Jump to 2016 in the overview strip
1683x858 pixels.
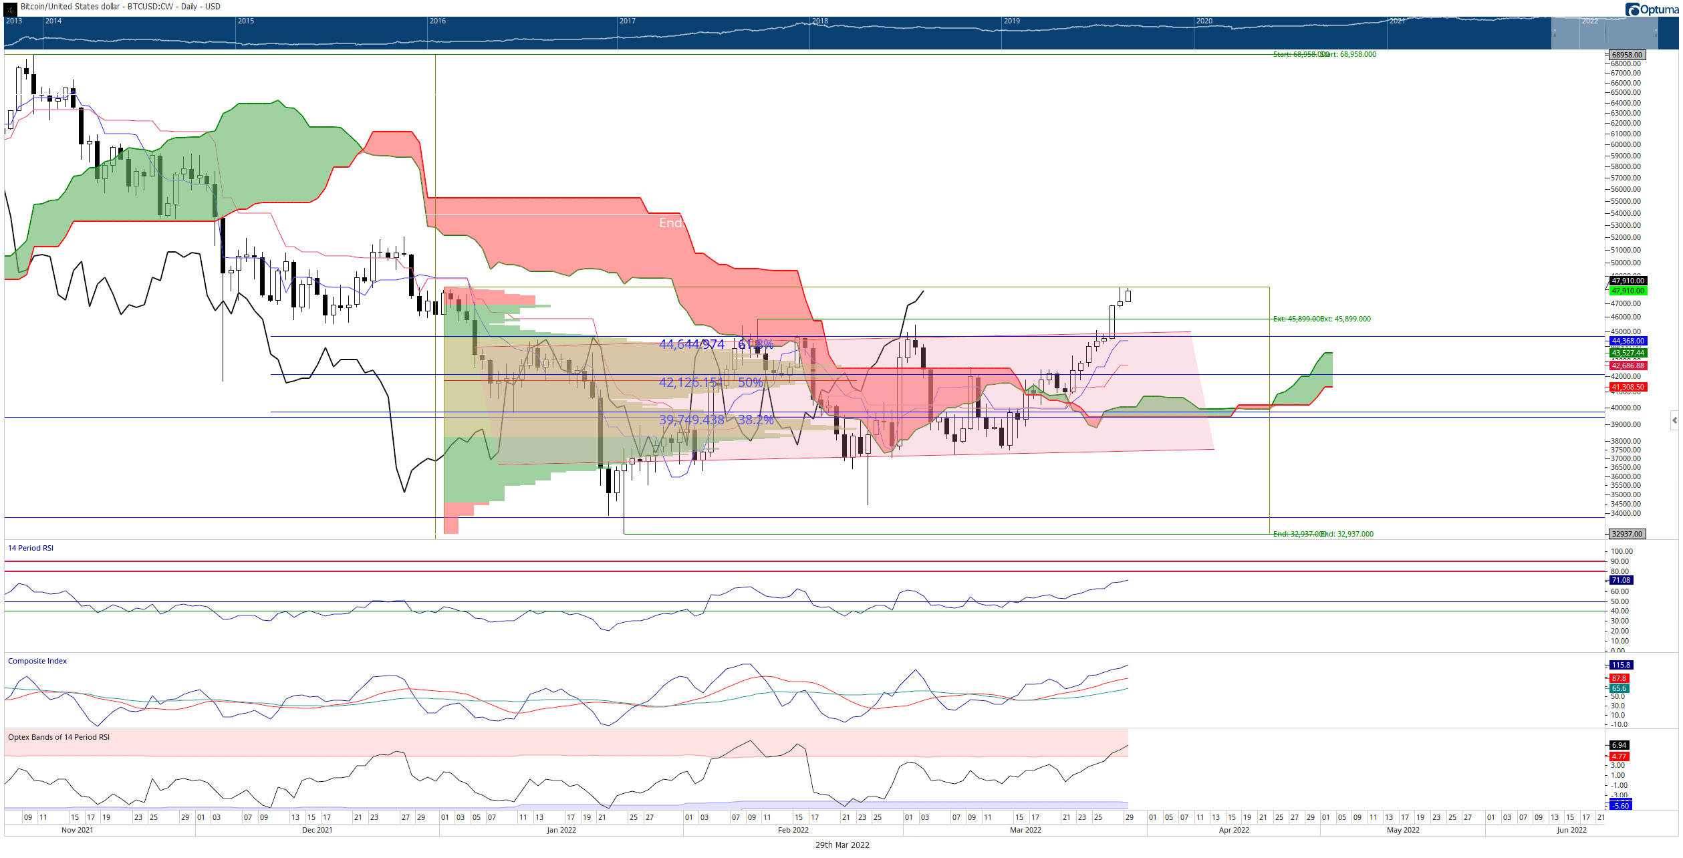click(438, 21)
